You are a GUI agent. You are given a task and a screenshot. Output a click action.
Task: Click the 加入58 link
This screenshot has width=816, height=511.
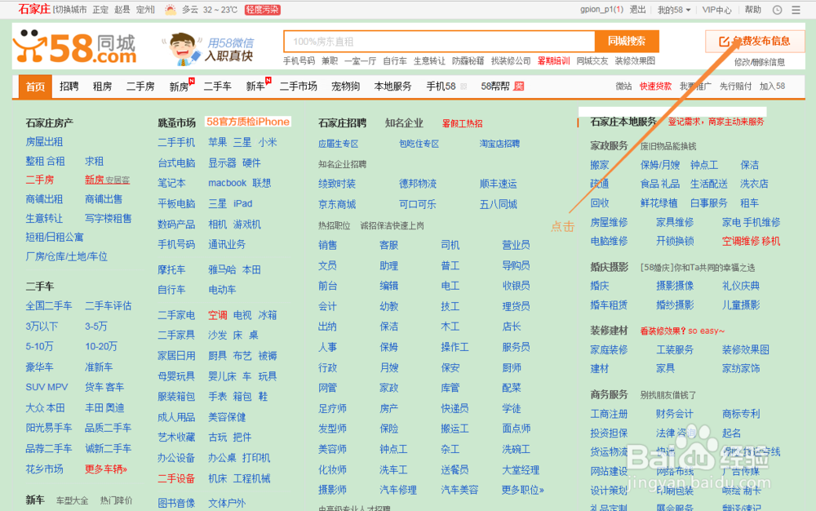772,87
